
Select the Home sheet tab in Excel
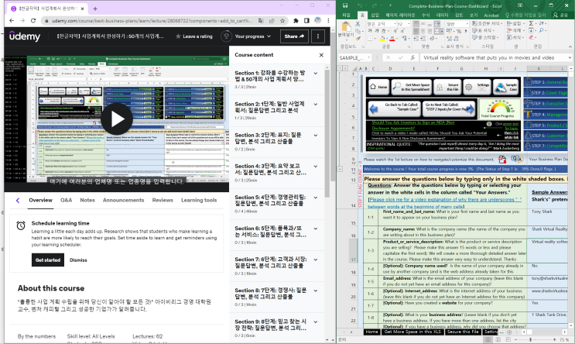371,332
